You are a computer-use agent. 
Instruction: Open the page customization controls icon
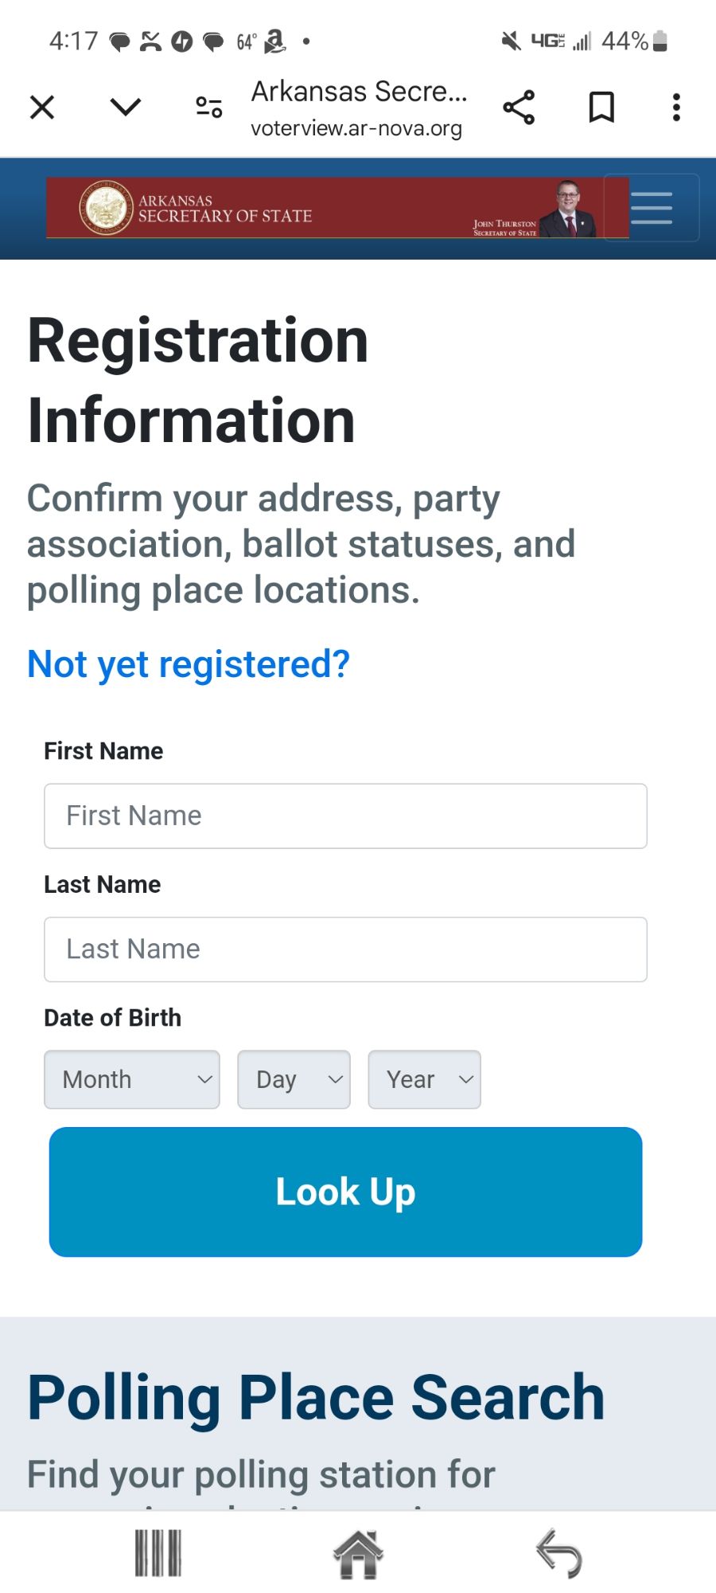point(207,107)
